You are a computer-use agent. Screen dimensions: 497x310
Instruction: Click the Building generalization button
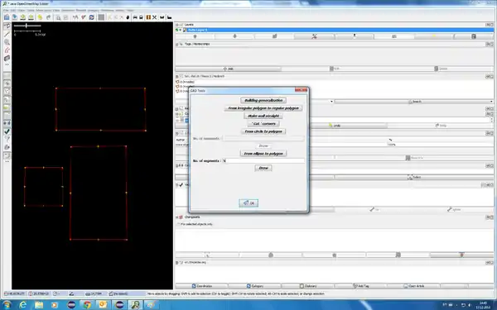[263, 100]
